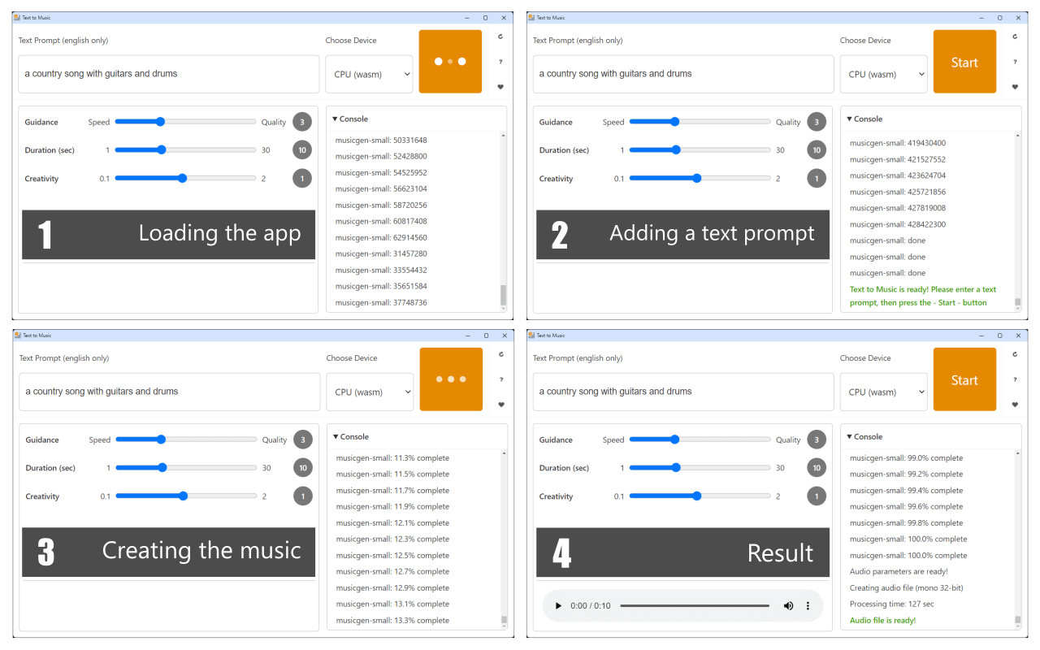Click the audio progress bar in the Result panel
The width and height of the screenshot is (1040, 650).
(695, 606)
